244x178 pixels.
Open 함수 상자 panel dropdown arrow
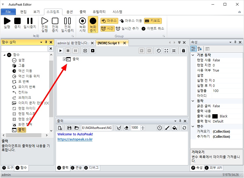coord(41,42)
